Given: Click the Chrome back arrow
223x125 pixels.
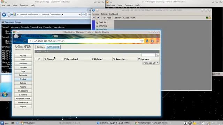Looking at the screenshot, I should pos(15,41).
